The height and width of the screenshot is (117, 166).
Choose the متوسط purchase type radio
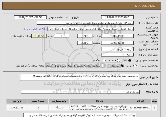pos(122,66)
